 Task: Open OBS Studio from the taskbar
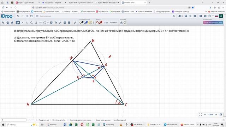tap(138, 125)
